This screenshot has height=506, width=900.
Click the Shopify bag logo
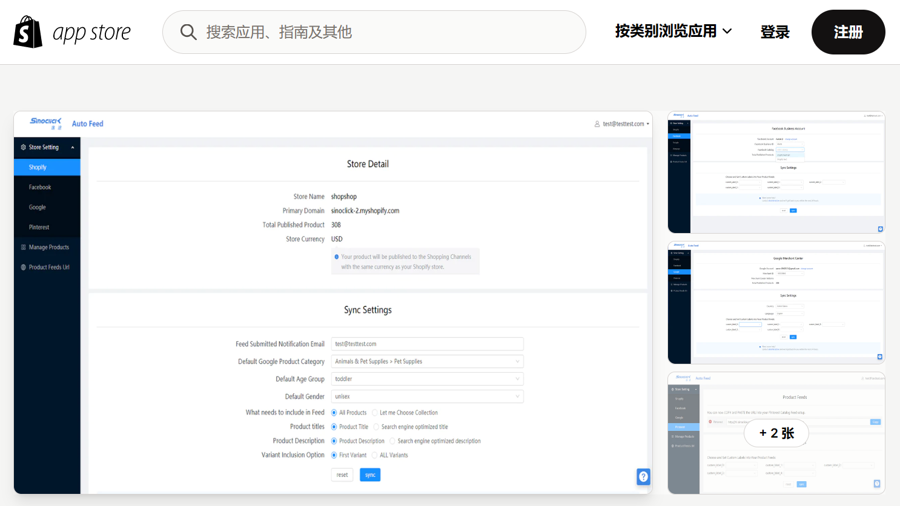click(28, 32)
